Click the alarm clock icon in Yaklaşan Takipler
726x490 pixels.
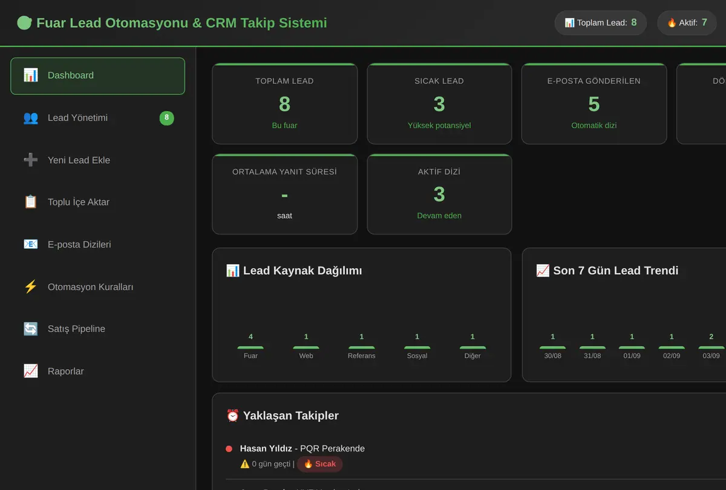click(x=232, y=416)
